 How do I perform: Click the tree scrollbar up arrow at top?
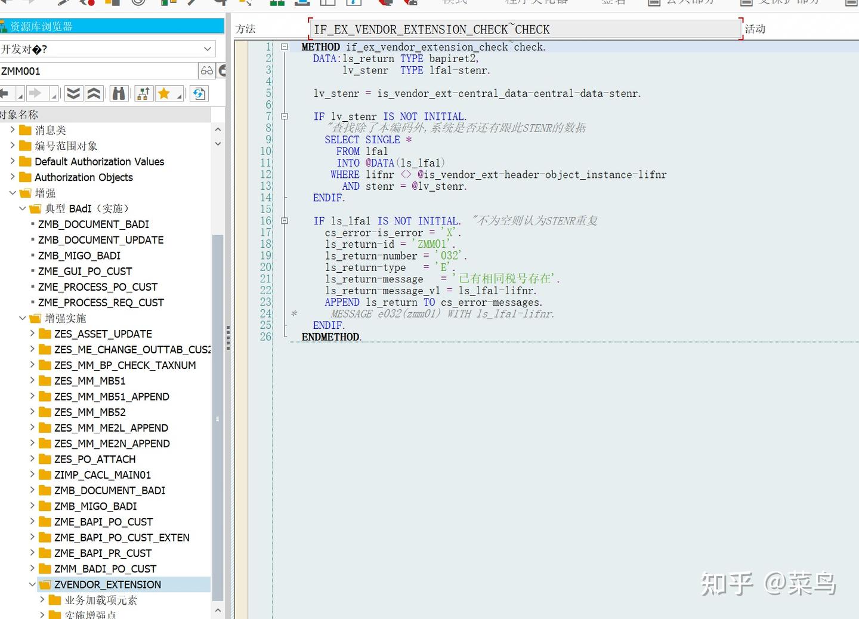point(218,129)
